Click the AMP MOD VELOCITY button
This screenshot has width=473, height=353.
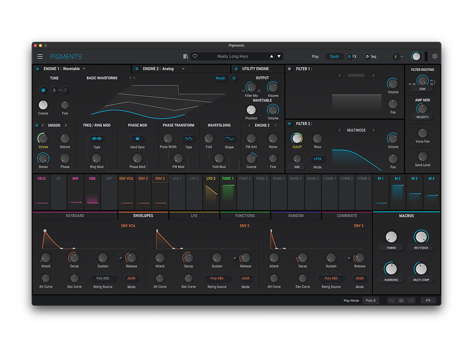click(x=422, y=117)
